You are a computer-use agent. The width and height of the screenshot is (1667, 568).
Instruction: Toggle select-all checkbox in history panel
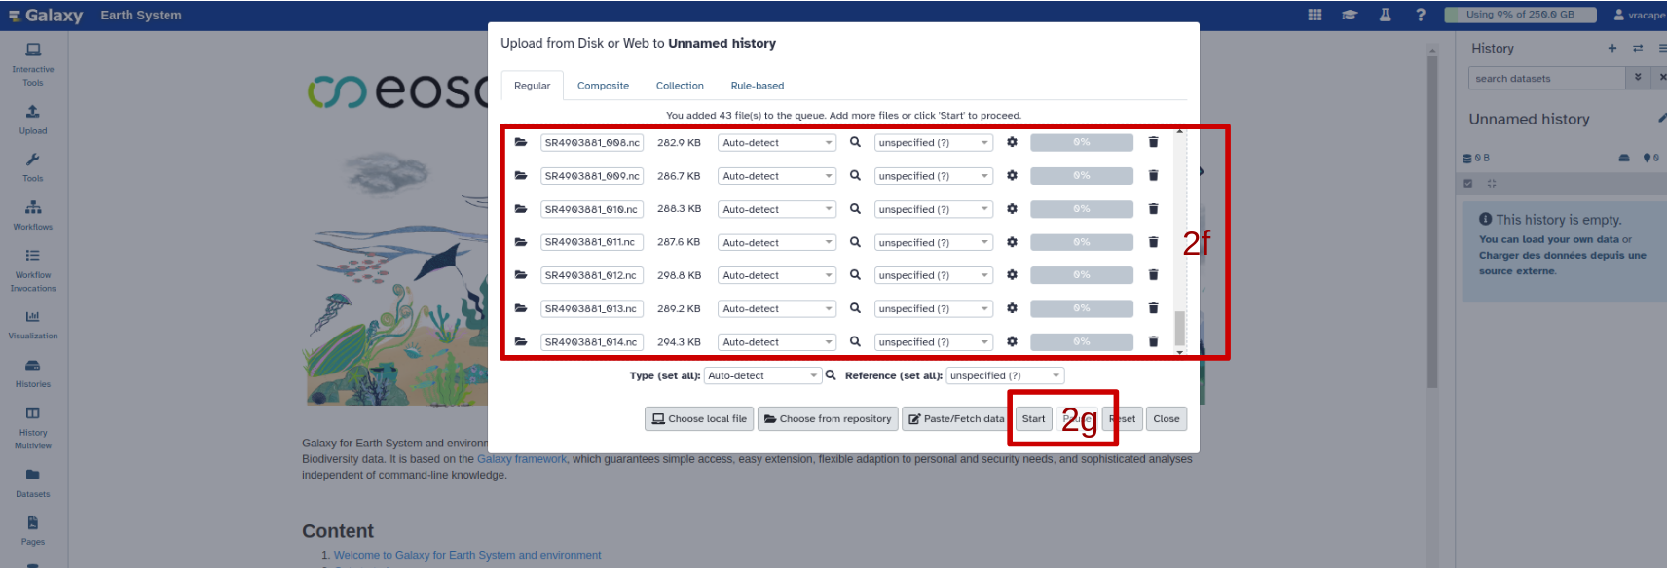click(x=1468, y=183)
